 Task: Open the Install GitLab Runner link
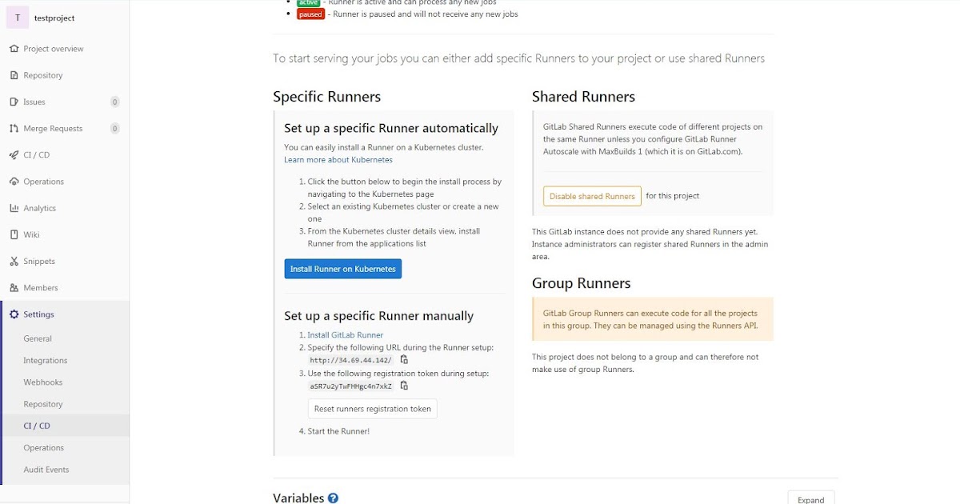coord(345,334)
